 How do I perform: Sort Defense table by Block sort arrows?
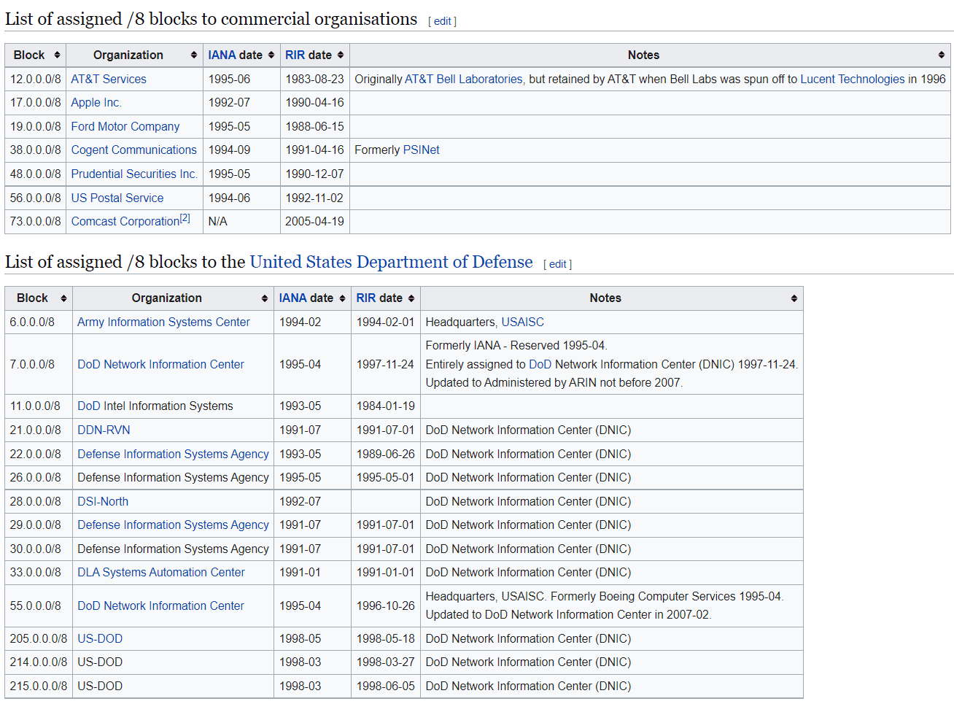(x=63, y=298)
